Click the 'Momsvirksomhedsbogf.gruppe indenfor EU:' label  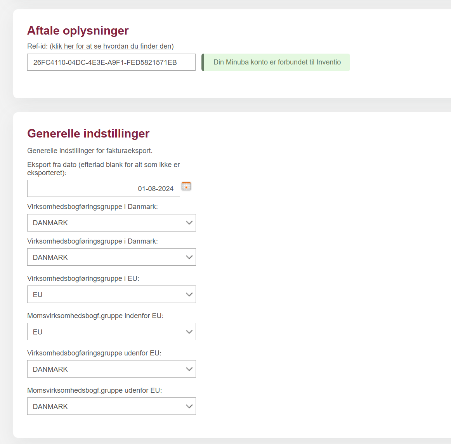coord(95,316)
